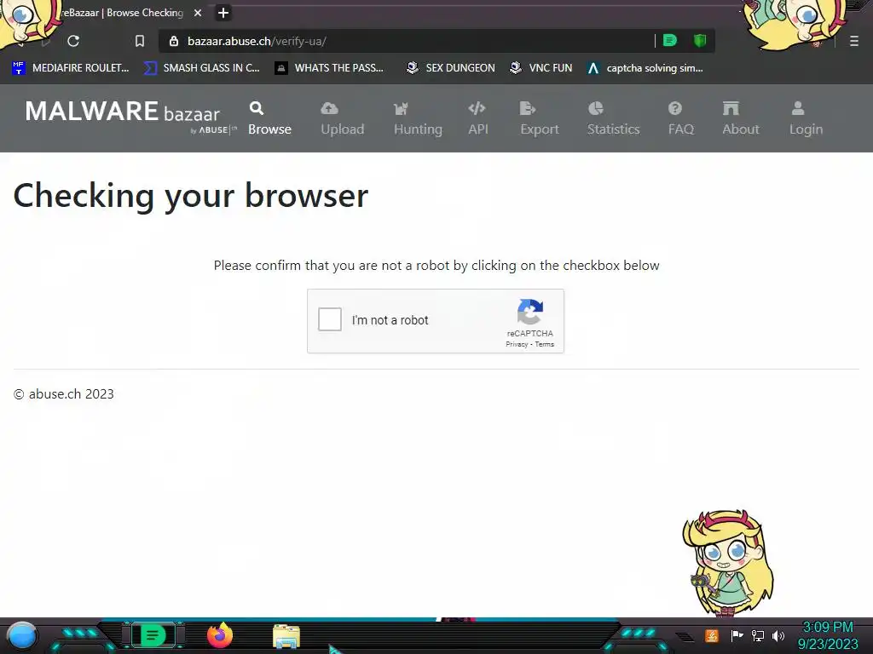Open the reCAPTCHA Privacy link
This screenshot has width=873, height=654.
point(517,344)
